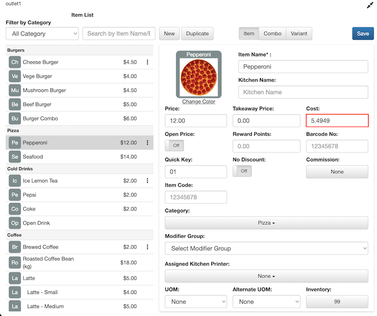The height and width of the screenshot is (316, 377).
Task: Click the Beef Burger 'Be' icon
Action: point(15,105)
